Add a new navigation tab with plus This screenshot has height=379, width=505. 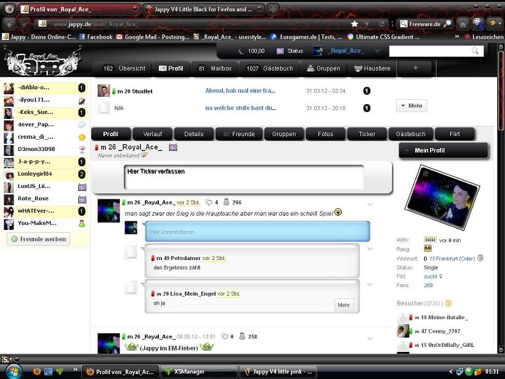click(416, 68)
